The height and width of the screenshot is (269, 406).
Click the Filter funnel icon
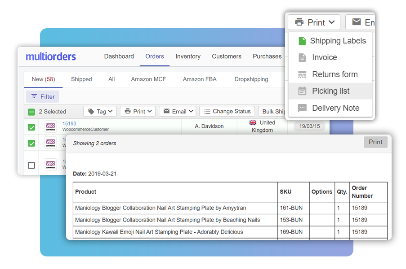[34, 96]
